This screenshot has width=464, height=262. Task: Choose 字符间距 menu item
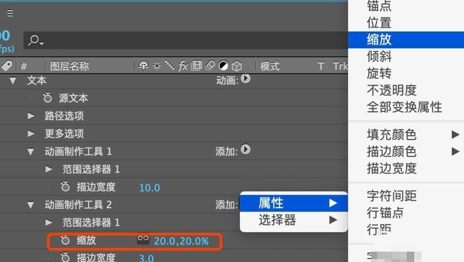406,196
